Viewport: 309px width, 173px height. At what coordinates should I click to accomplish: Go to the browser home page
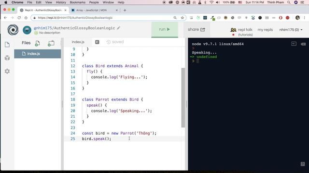[26, 18]
